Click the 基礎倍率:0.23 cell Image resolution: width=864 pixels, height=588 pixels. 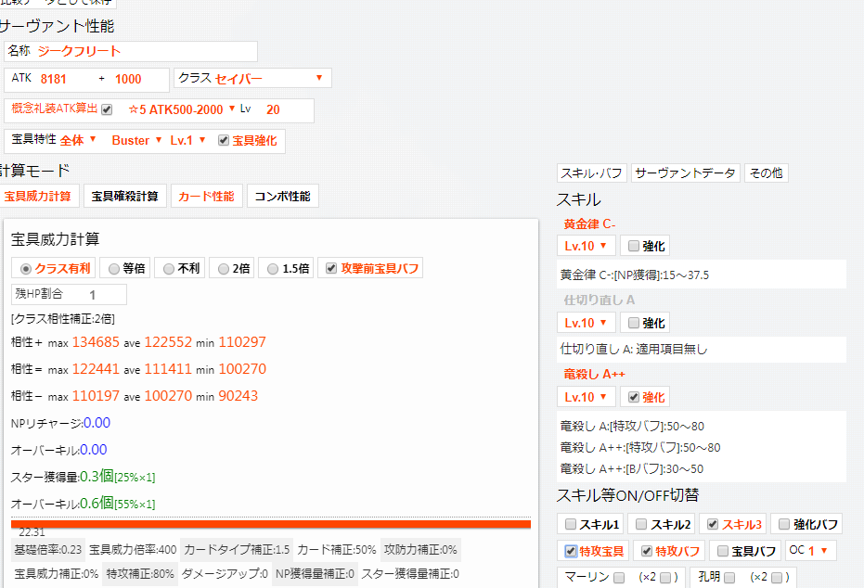coord(48,549)
